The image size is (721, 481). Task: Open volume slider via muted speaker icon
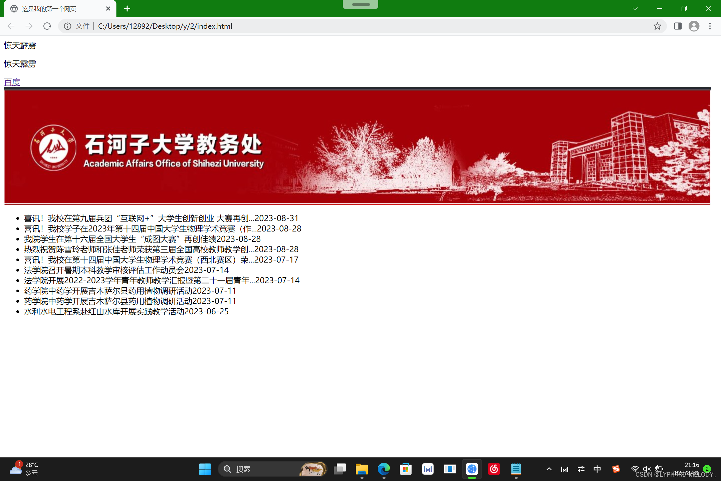tap(647, 469)
